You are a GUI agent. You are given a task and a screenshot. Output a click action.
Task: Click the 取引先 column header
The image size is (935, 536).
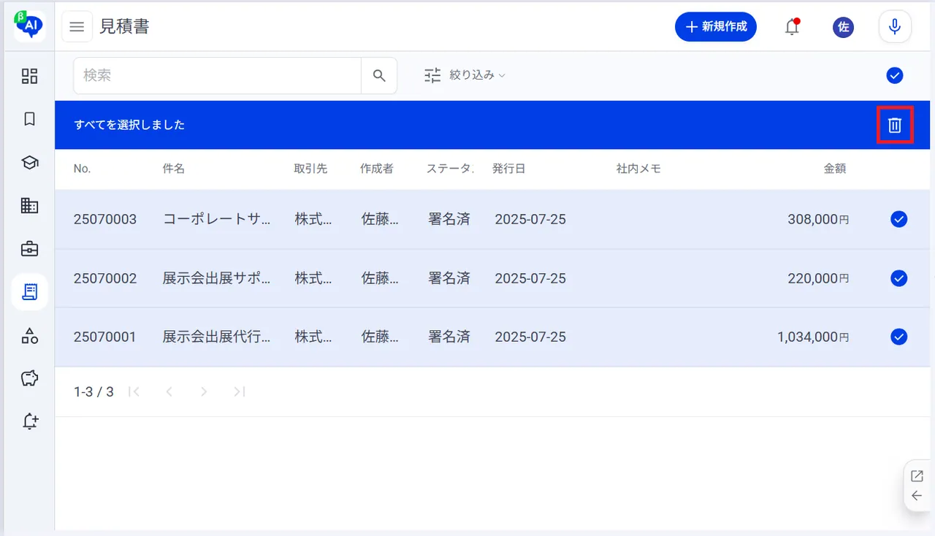pyautogui.click(x=311, y=169)
